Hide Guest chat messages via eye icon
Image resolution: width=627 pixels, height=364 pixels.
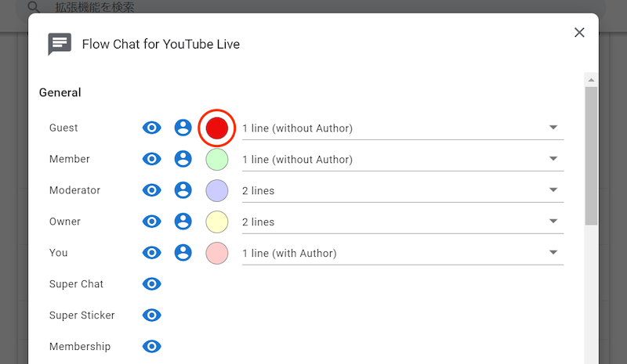tap(152, 128)
